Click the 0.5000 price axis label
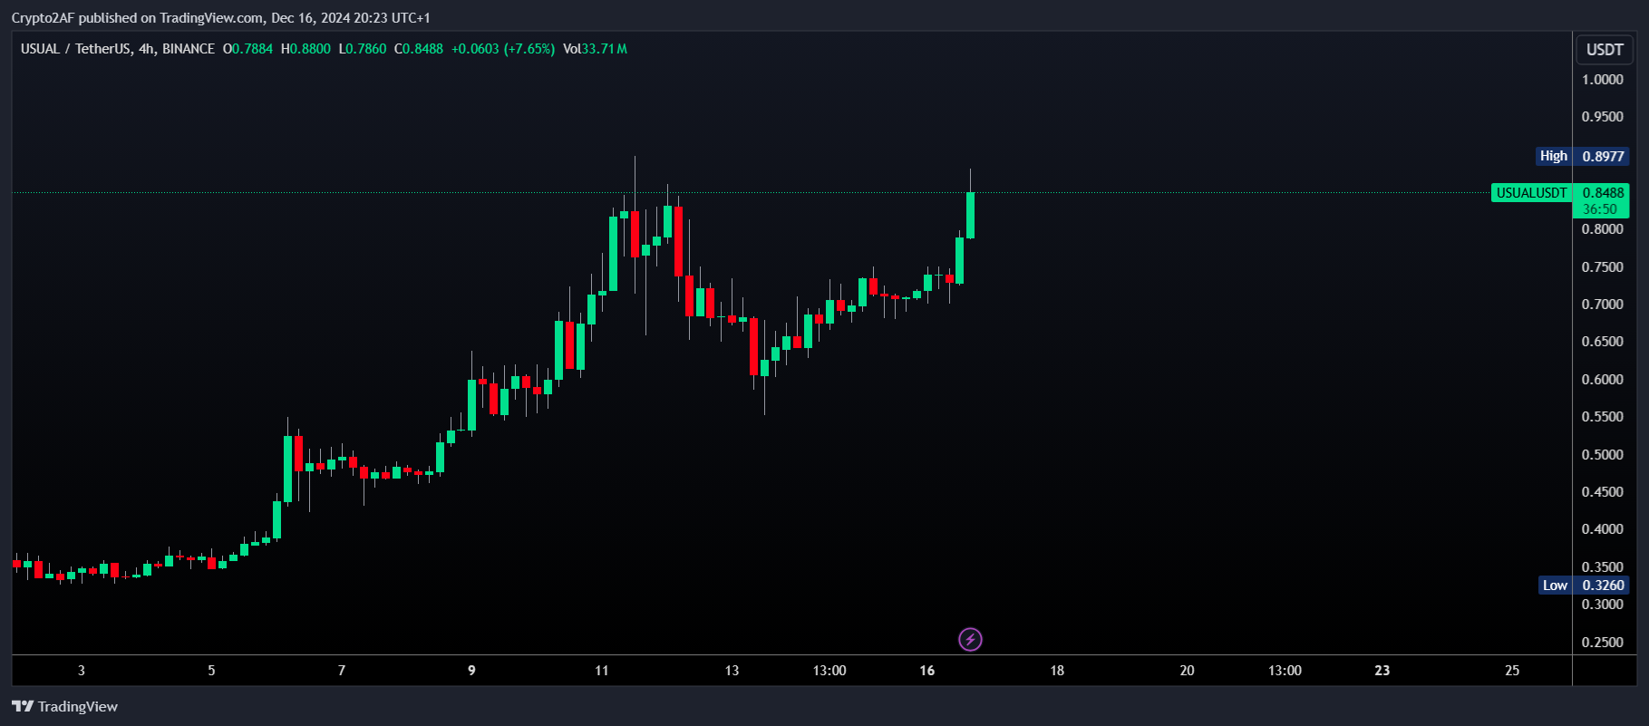 pos(1602,455)
